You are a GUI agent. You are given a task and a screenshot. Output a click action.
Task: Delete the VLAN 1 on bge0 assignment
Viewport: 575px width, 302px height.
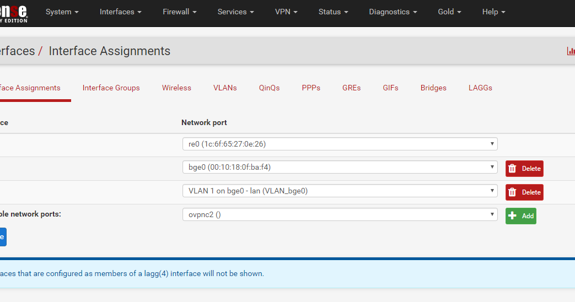(x=524, y=192)
